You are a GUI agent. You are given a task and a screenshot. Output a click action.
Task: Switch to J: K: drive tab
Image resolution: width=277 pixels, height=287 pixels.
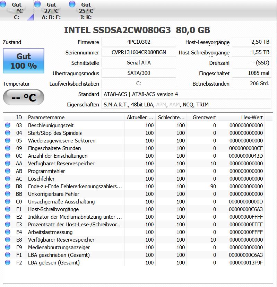coord(86,10)
